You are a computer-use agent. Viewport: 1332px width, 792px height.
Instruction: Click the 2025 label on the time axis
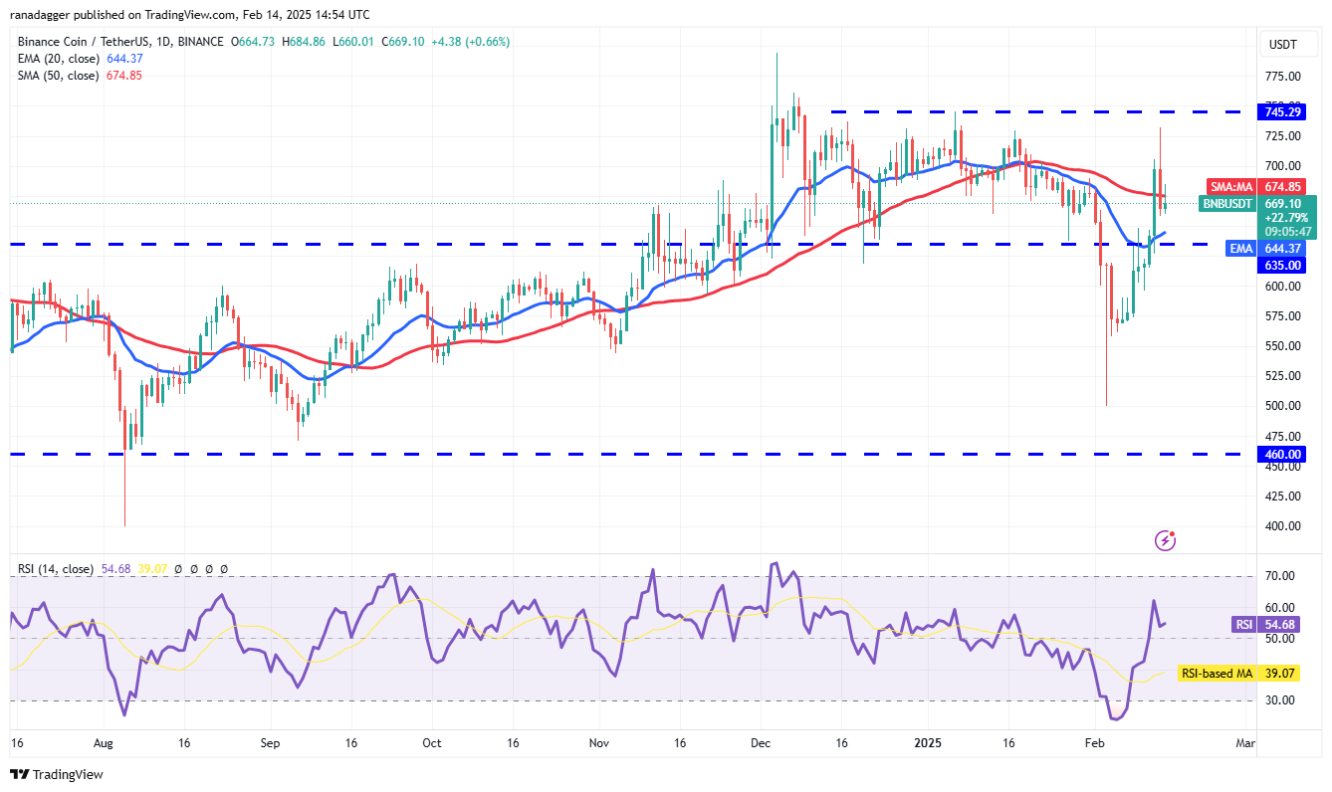[931, 742]
